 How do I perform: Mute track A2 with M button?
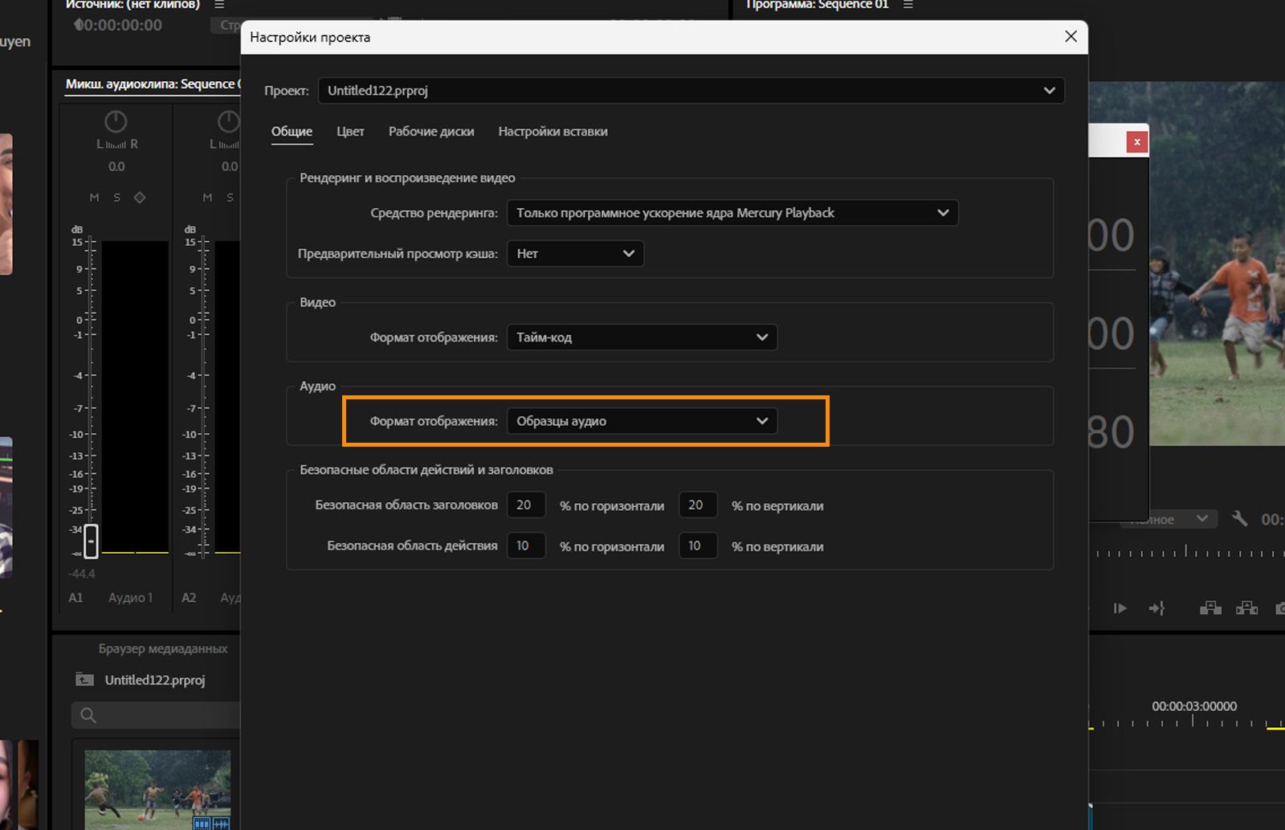click(208, 198)
